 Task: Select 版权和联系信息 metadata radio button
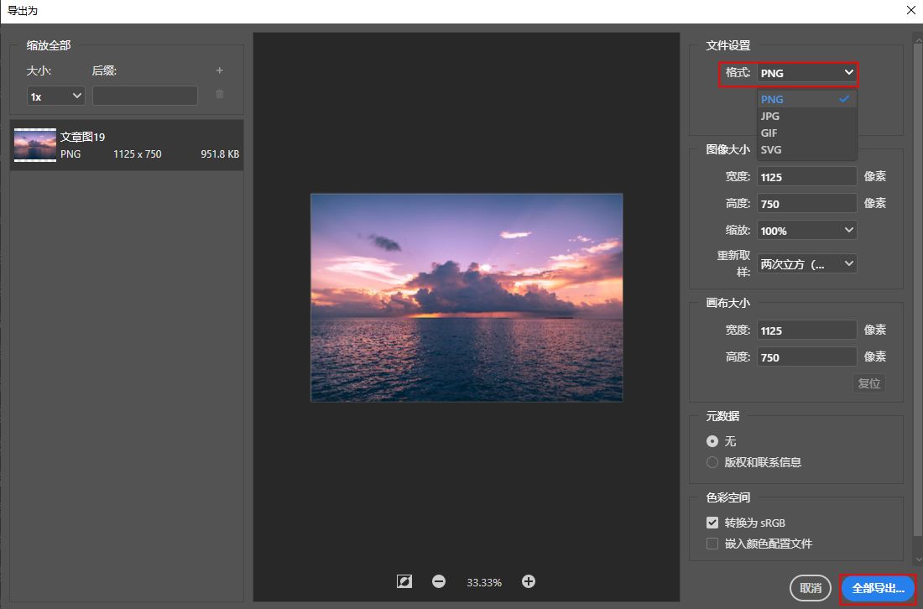pos(712,462)
